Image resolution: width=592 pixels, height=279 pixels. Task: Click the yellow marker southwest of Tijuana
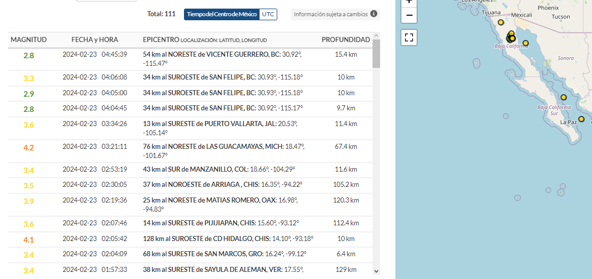[x=501, y=22]
